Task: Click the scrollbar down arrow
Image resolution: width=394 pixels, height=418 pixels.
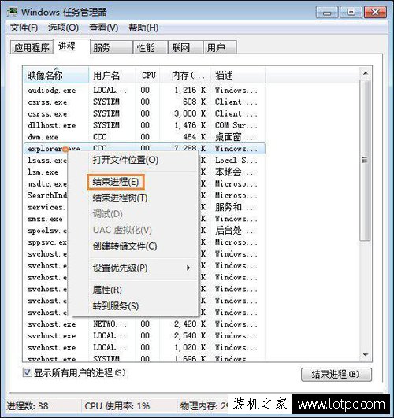Action: point(366,355)
